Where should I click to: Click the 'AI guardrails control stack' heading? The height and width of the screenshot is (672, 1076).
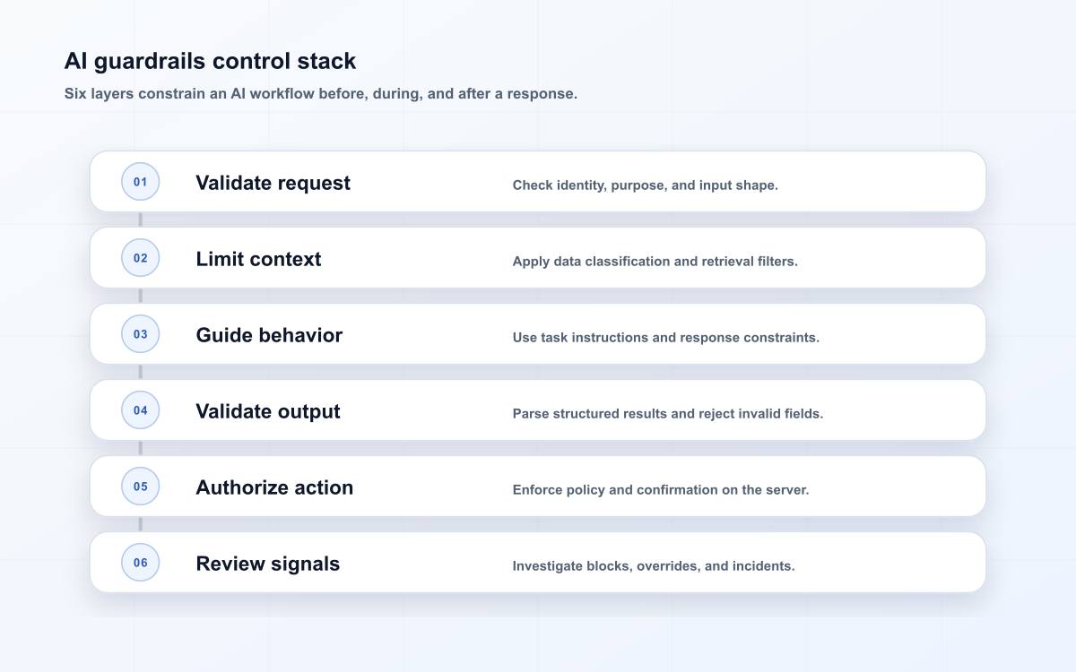click(x=211, y=61)
